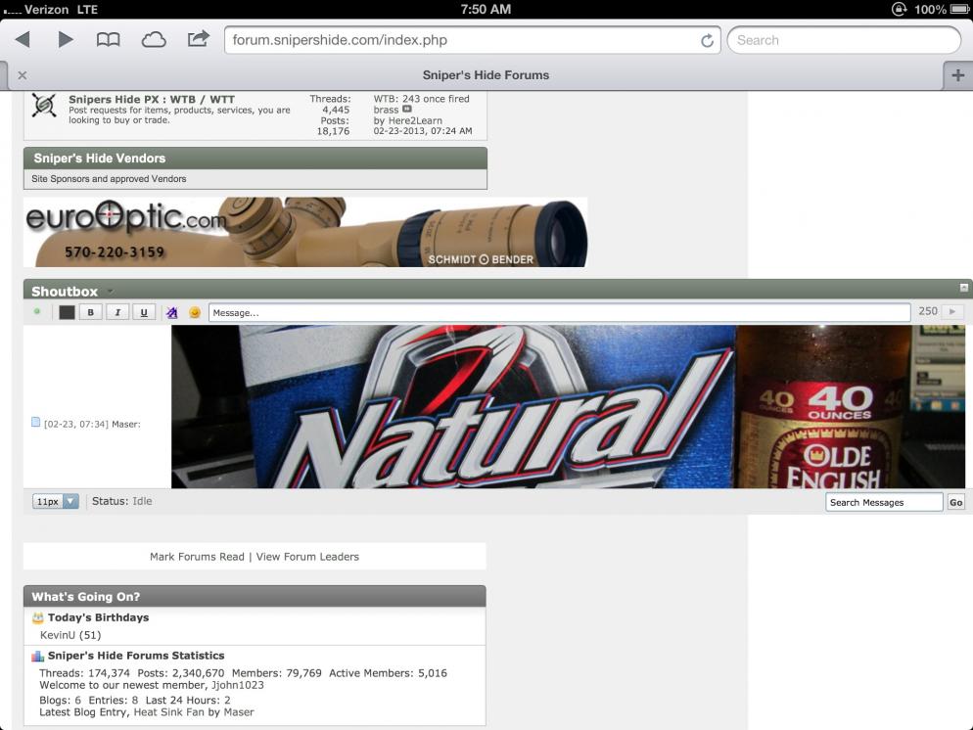973x730 pixels.
Task: Click View Forum Leaders
Action: 307,557
